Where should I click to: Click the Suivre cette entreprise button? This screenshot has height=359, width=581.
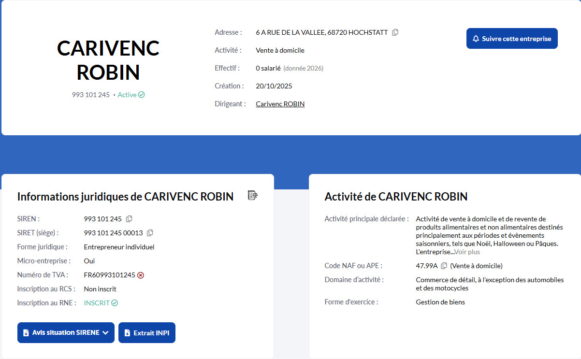pyautogui.click(x=511, y=38)
